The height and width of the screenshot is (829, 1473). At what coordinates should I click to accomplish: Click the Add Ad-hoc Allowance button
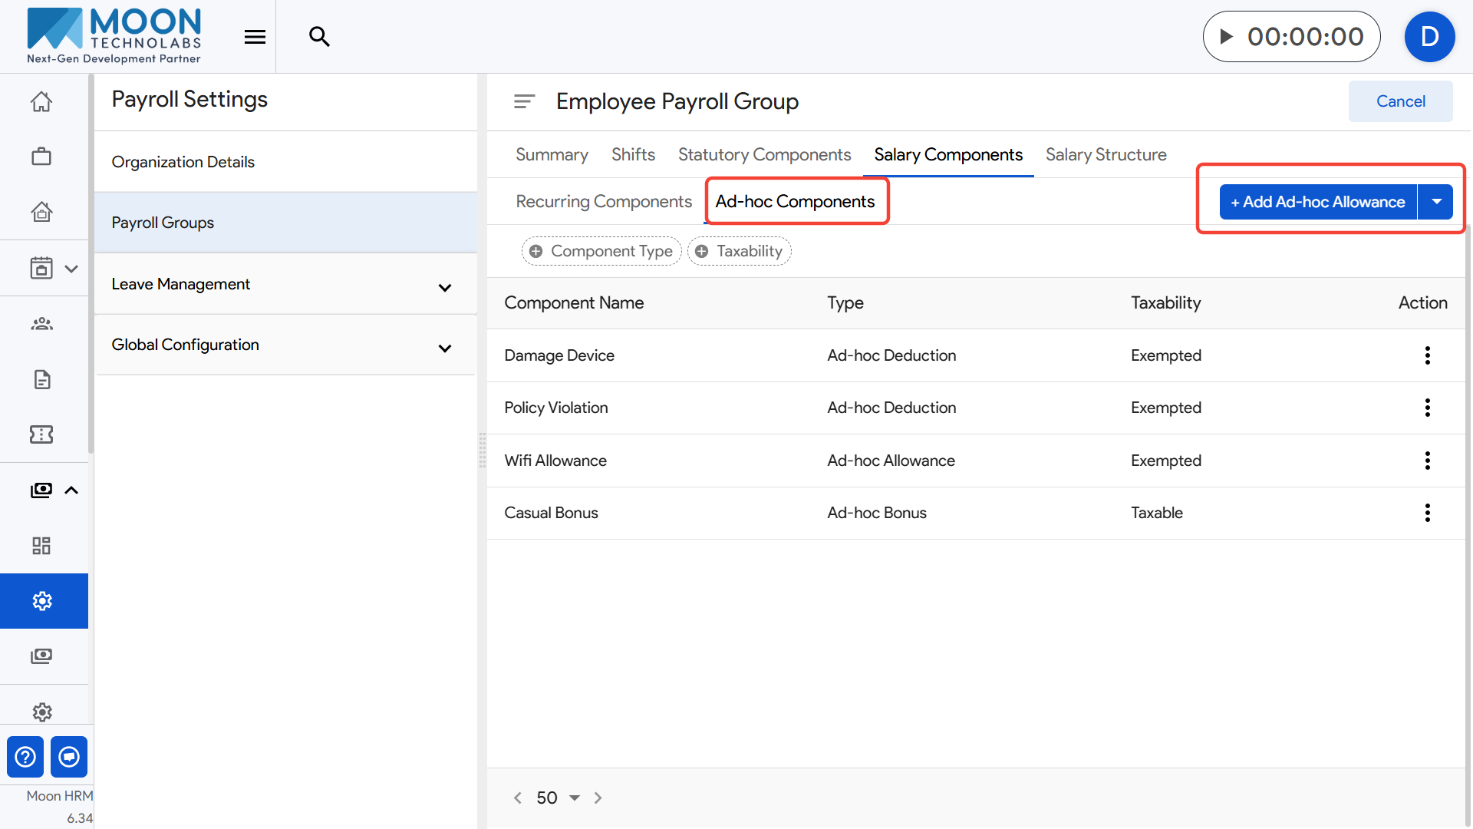click(1317, 202)
